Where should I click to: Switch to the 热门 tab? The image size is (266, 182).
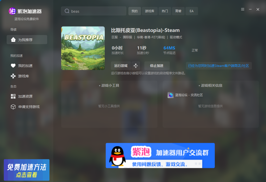165,11
